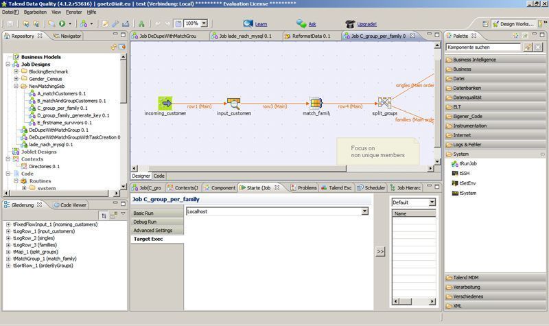Select the input_customers log row component
The image size is (549, 326).
233,104
